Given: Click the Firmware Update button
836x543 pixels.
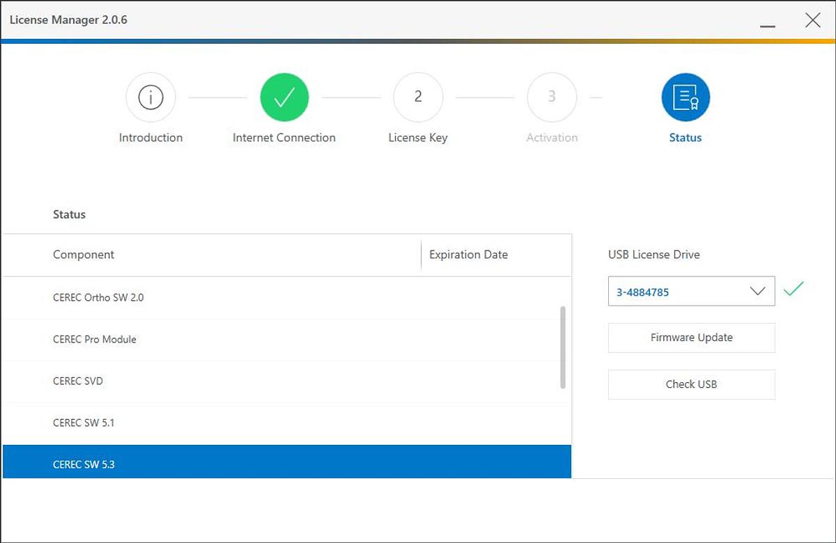Looking at the screenshot, I should [x=691, y=338].
